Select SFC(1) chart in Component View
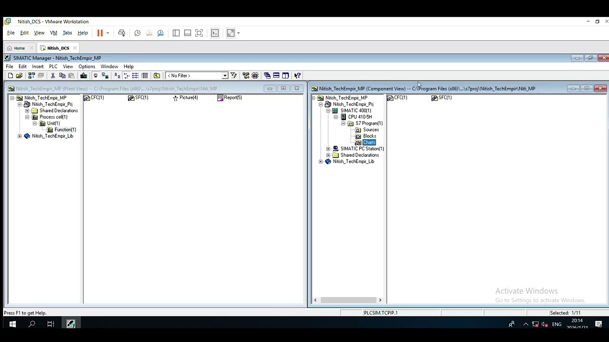Screen dimensions: 609x342 click(x=442, y=98)
